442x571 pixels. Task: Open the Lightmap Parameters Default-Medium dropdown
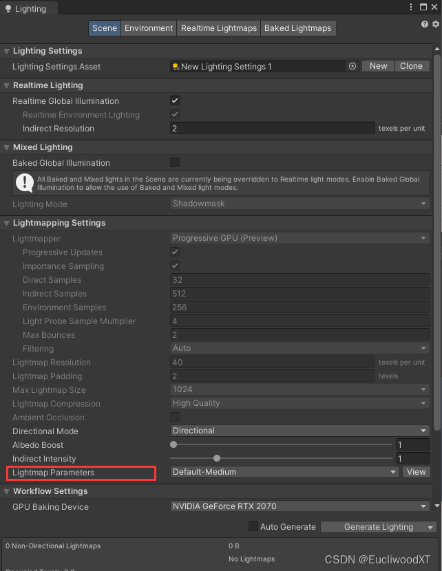click(x=285, y=472)
